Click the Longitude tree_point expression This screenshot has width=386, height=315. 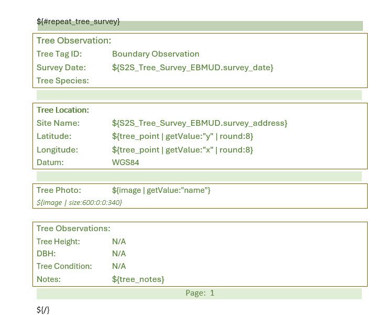[x=182, y=150]
